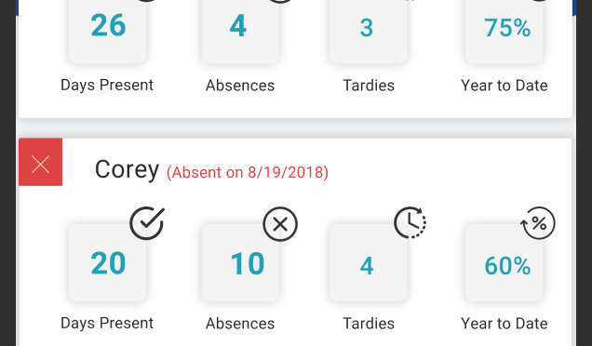This screenshot has width=592, height=346.
Task: Select Corey's 4 Tardies tile
Action: [x=369, y=263]
